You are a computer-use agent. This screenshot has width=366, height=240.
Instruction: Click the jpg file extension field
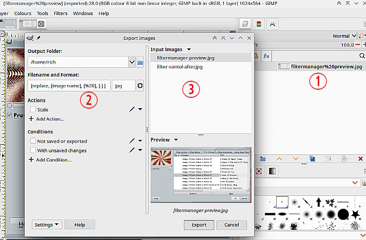(124, 86)
